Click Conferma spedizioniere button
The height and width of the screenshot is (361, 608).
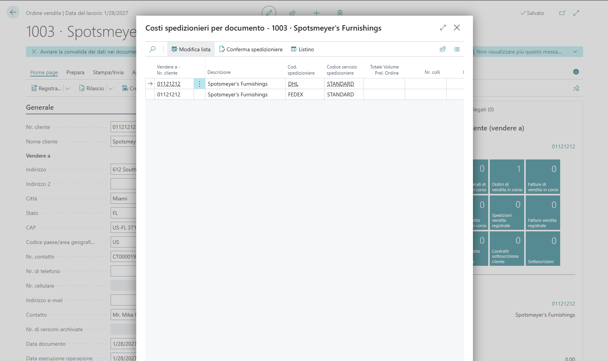click(251, 49)
